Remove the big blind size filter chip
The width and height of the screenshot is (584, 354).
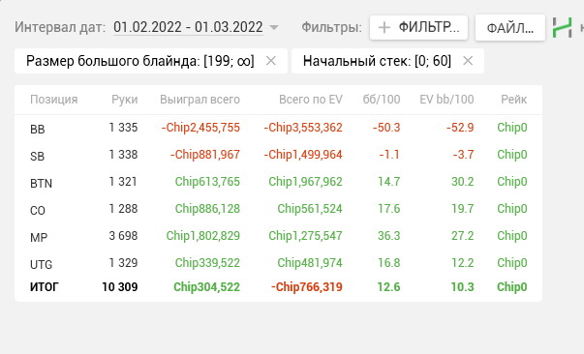pyautogui.click(x=271, y=61)
